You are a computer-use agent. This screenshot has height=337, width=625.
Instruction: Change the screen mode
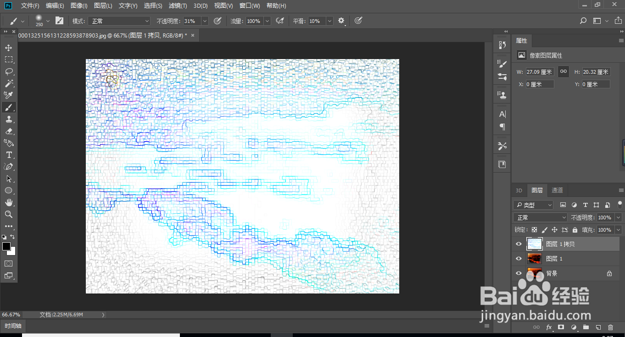pyautogui.click(x=9, y=276)
